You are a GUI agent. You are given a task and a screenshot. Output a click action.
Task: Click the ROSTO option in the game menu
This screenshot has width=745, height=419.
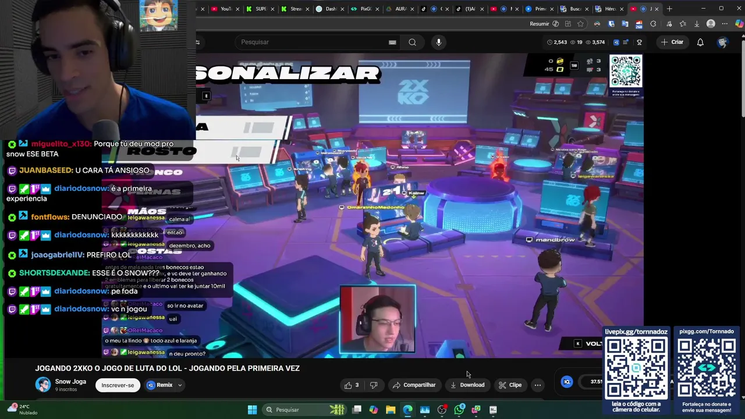coord(161,151)
